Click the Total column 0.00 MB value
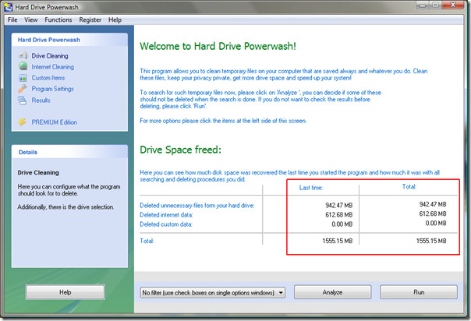This screenshot has height=321, width=471. [436, 223]
